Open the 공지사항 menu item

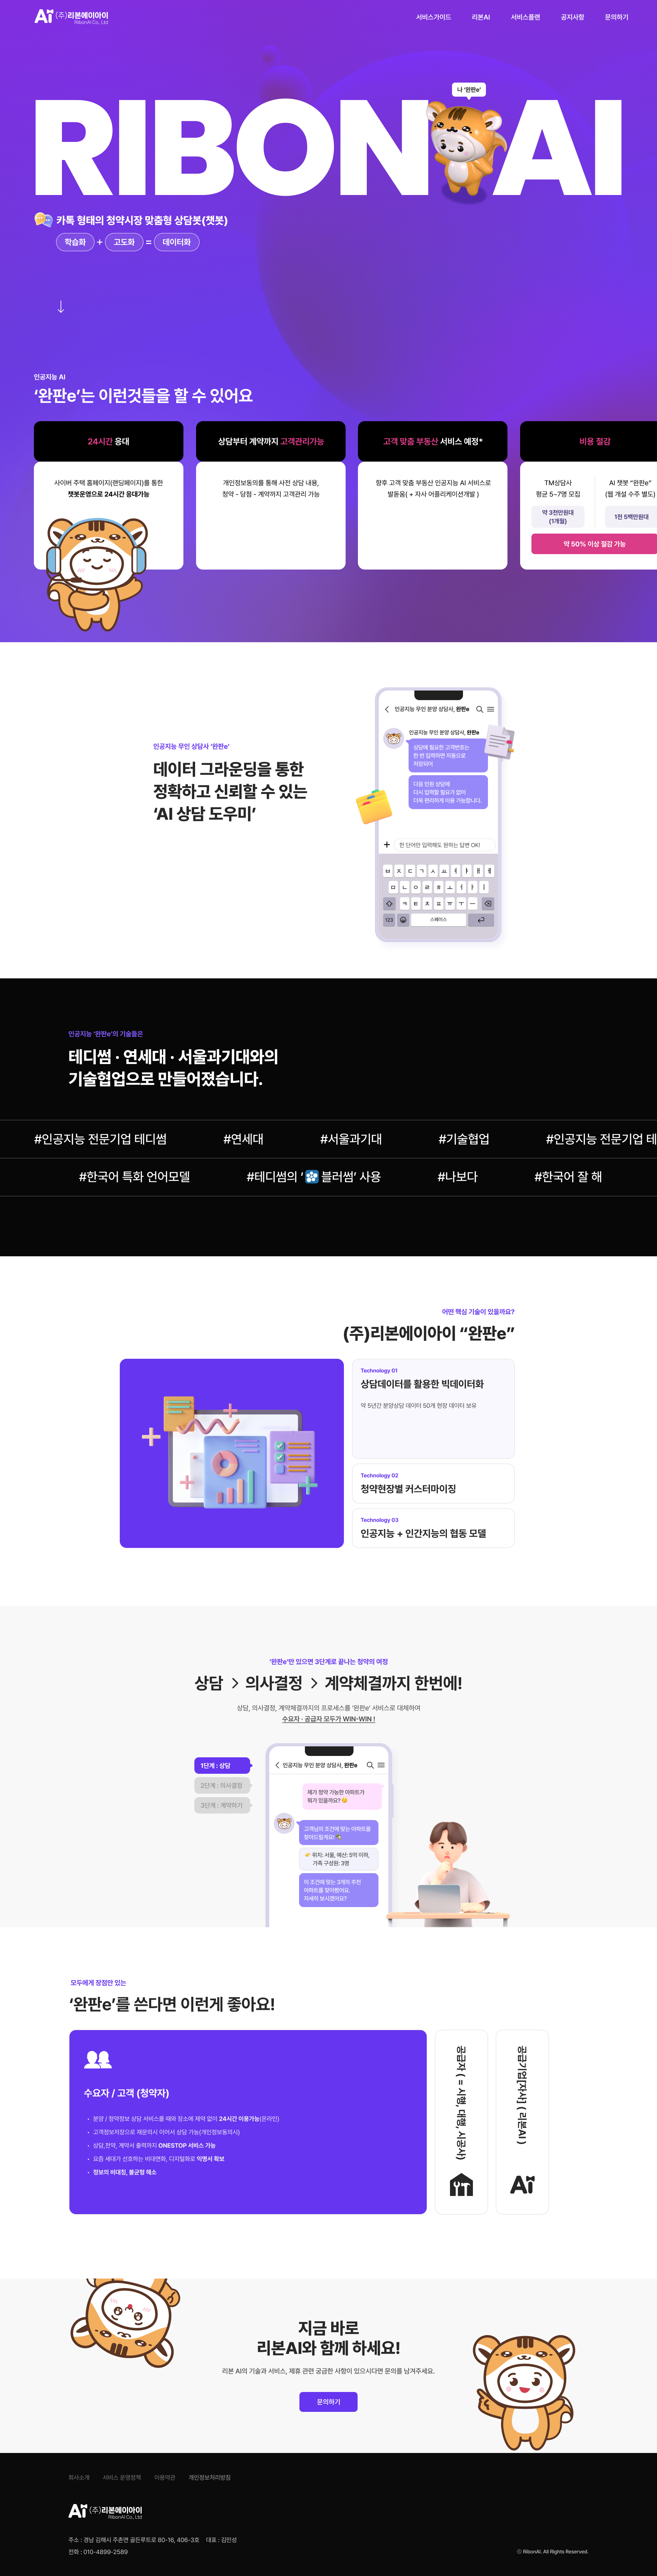pyautogui.click(x=572, y=17)
